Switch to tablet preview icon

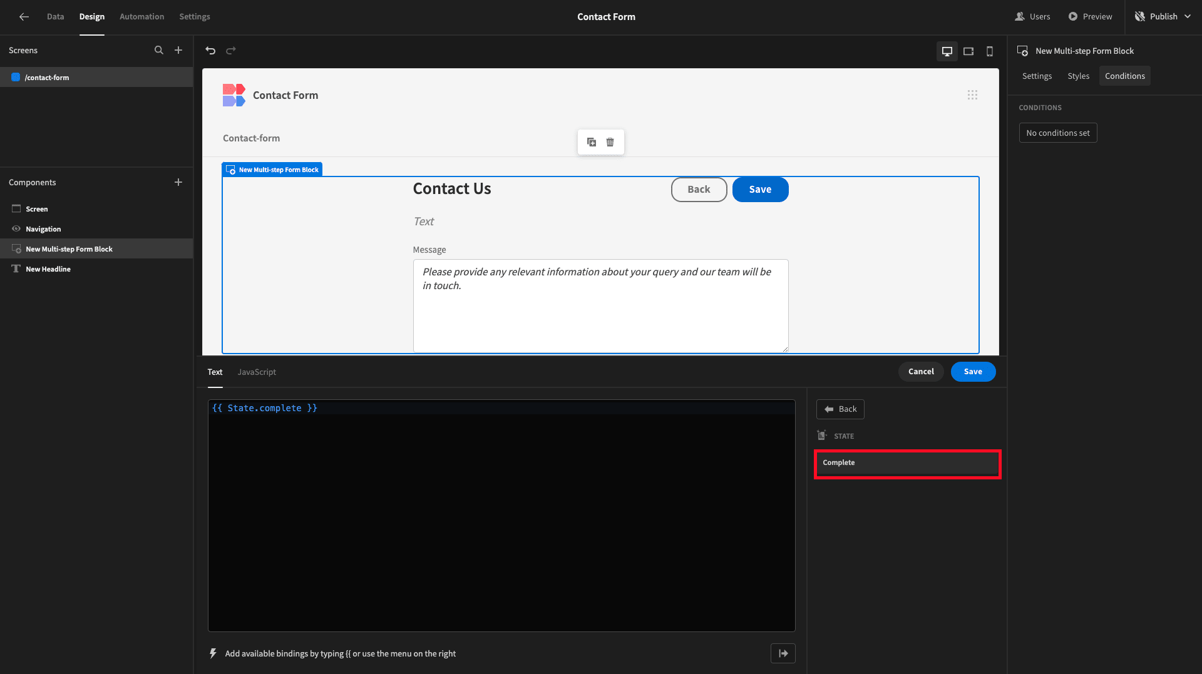pyautogui.click(x=968, y=51)
